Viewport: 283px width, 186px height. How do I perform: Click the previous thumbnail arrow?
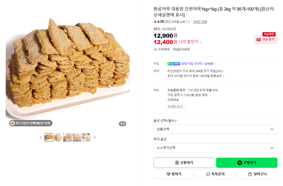tap(41, 137)
